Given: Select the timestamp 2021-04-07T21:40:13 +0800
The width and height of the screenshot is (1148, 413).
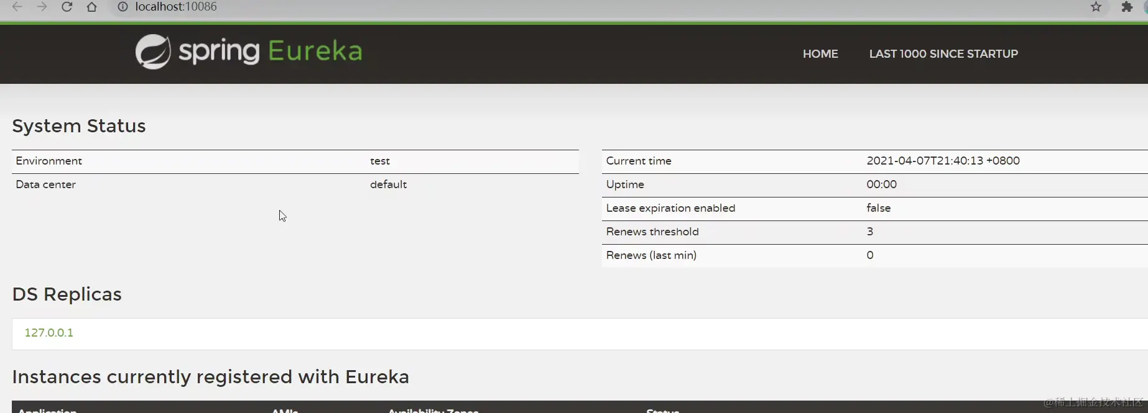Looking at the screenshot, I should pos(943,161).
